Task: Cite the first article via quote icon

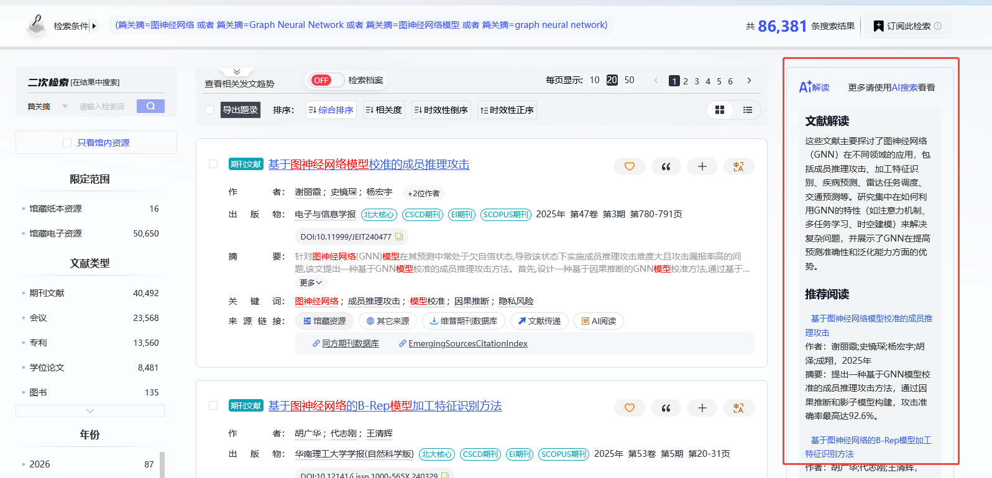Action: point(666,166)
